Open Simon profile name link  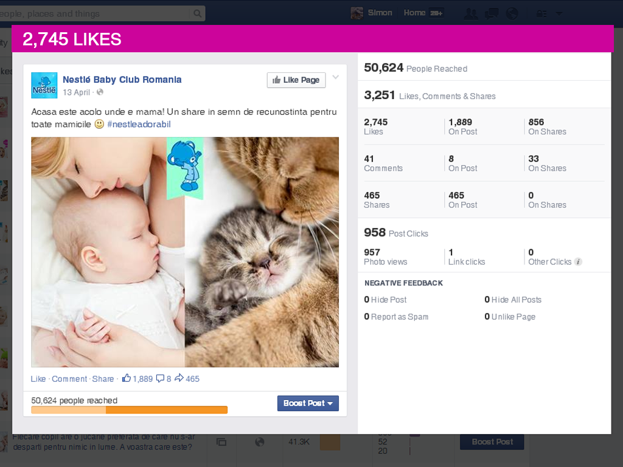380,13
